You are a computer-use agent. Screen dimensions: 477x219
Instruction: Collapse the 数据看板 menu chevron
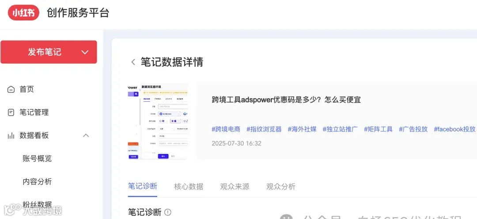[86, 135]
